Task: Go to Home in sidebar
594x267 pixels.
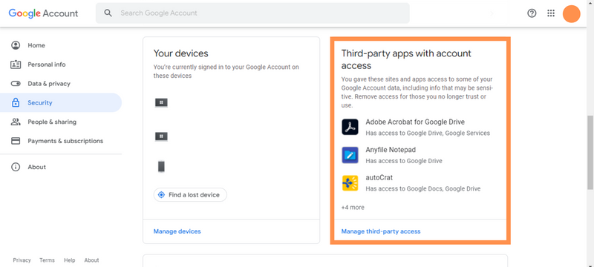Action: (61, 45)
